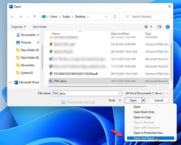The width and height of the screenshot is (181, 145).
Task: Click Chrome icon of the P512 pdf file
Action: point(51,74)
